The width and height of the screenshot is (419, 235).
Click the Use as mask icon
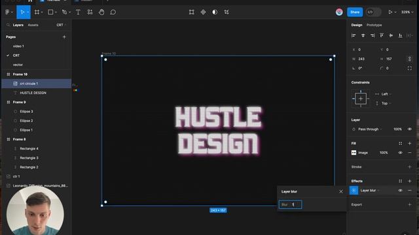tap(215, 12)
